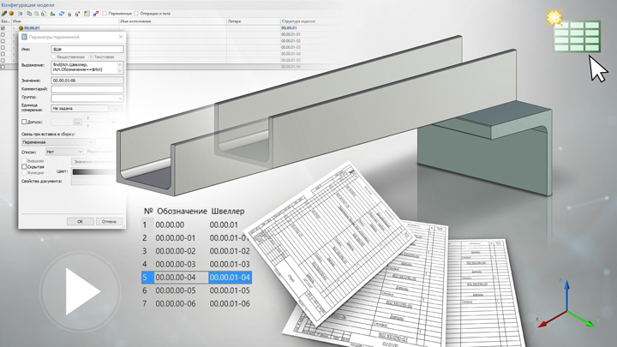Click the blue refresh arrows toolbar icon
The height and width of the screenshot is (347, 617).
coord(62,14)
